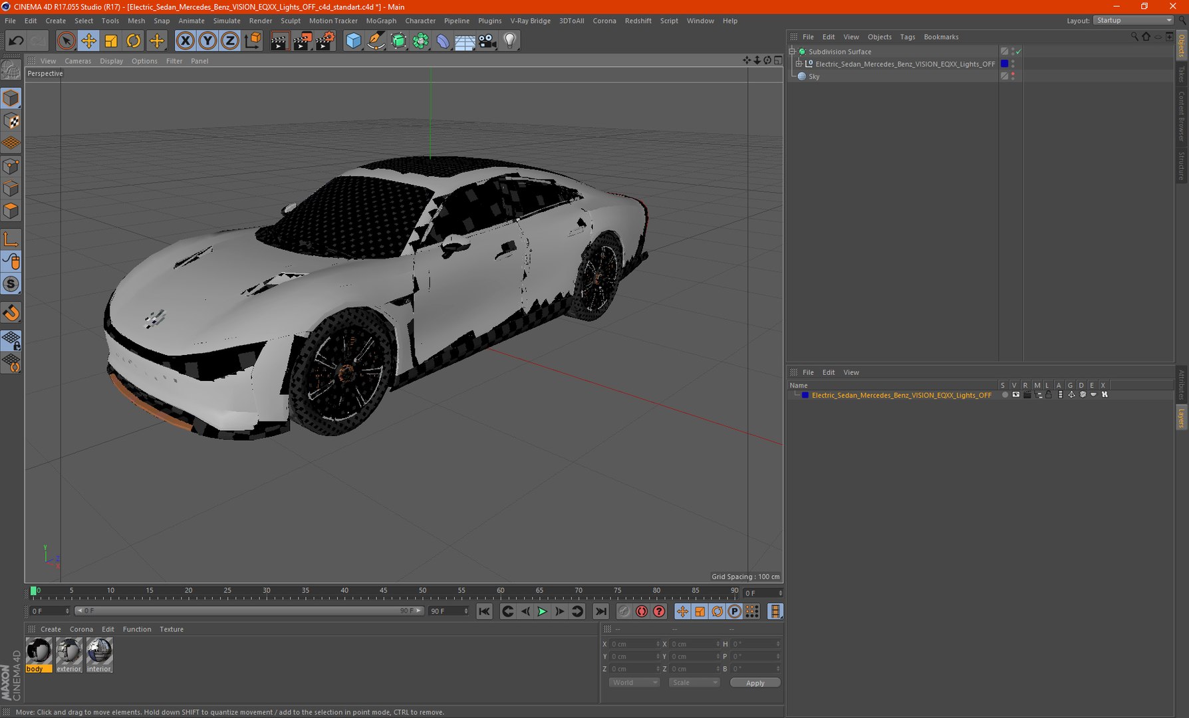Open the World coordinate system dropdown
Screen dimensions: 1189x718
(x=634, y=683)
